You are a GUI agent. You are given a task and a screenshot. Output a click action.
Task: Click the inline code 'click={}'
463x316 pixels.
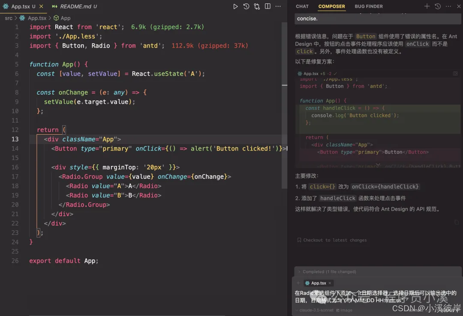click(x=322, y=187)
